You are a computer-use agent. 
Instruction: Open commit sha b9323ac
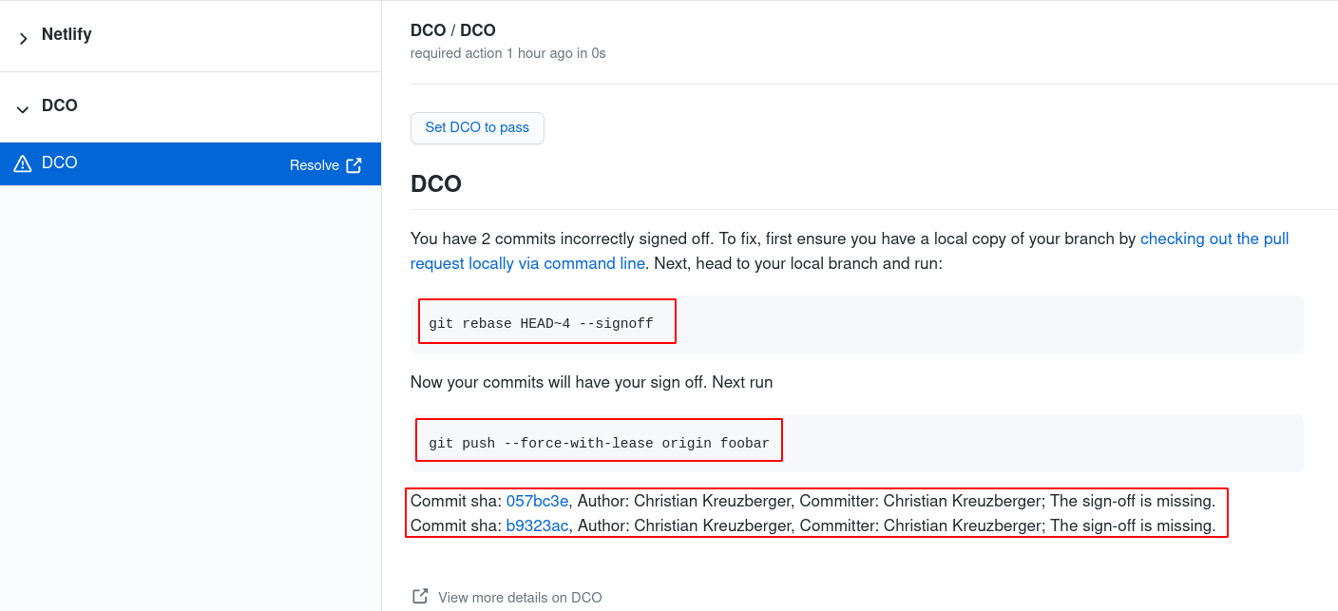[535, 525]
